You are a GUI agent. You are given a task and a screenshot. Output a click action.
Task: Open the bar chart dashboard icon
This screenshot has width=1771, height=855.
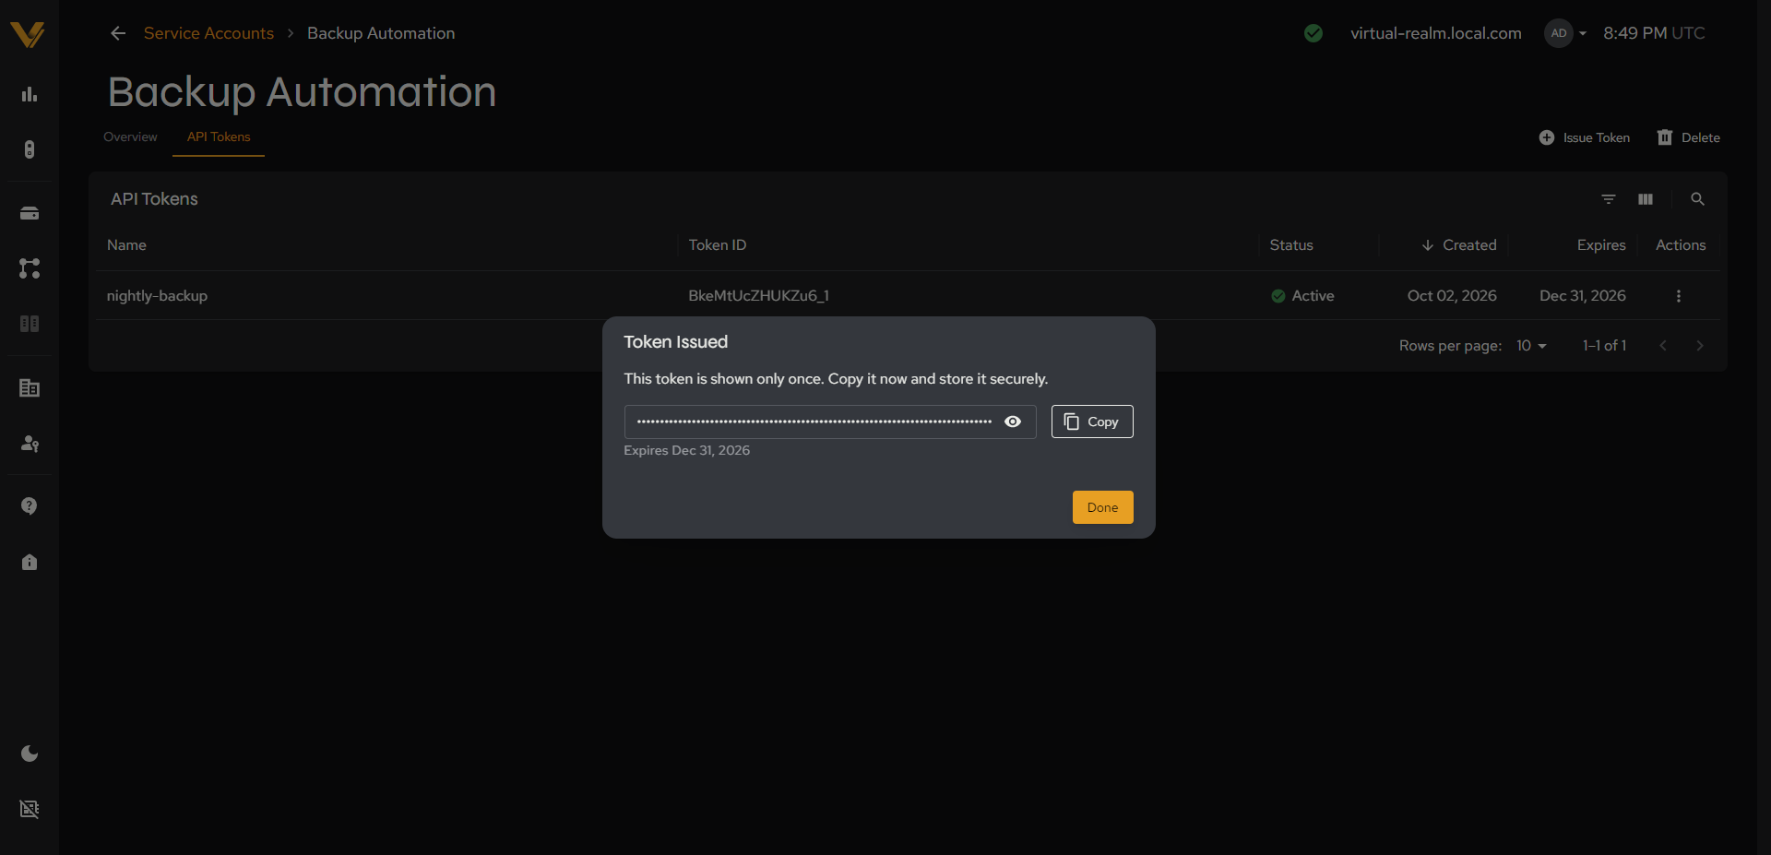pyautogui.click(x=30, y=94)
